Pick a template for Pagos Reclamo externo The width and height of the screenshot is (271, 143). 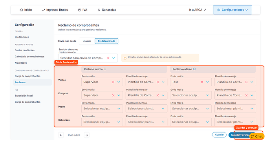click(x=235, y=109)
